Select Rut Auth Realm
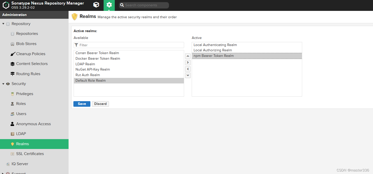Viewport: 373px width, 174px height. tap(129, 75)
